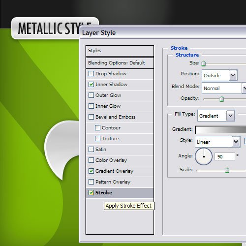Image resolution: width=246 pixels, height=246 pixels.
Task: Disable the Gradient Overlay checkbox
Action: 91,171
